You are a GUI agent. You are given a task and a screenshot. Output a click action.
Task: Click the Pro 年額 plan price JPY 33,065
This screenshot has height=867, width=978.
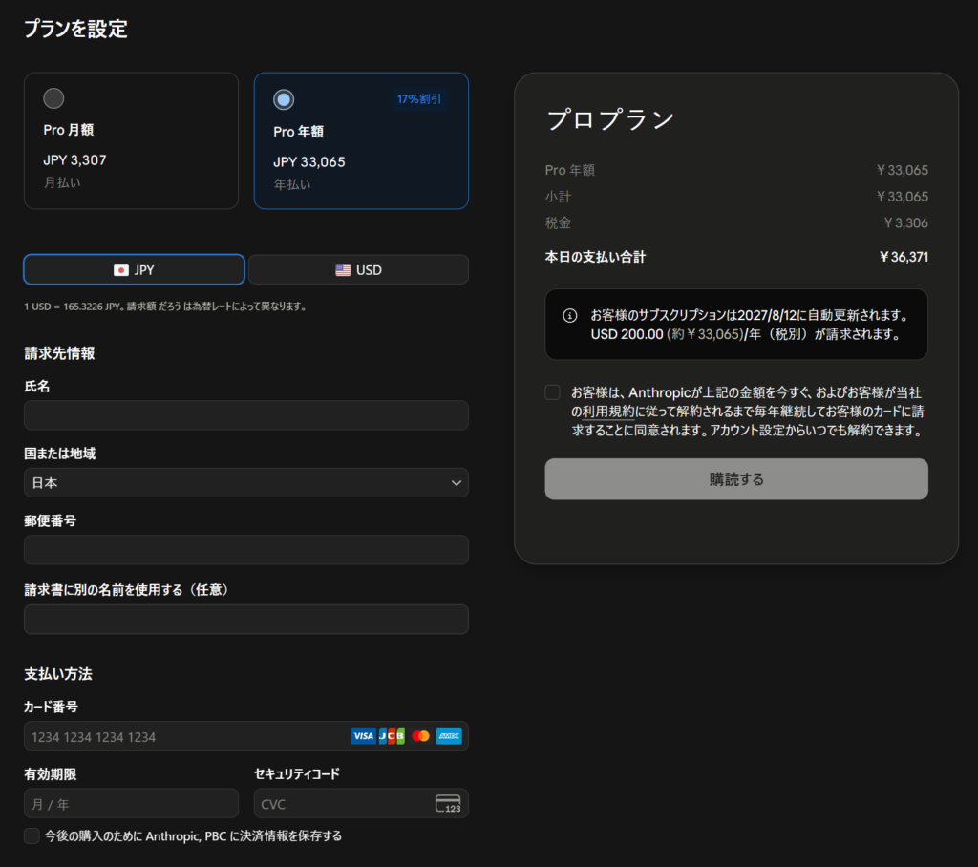click(309, 162)
